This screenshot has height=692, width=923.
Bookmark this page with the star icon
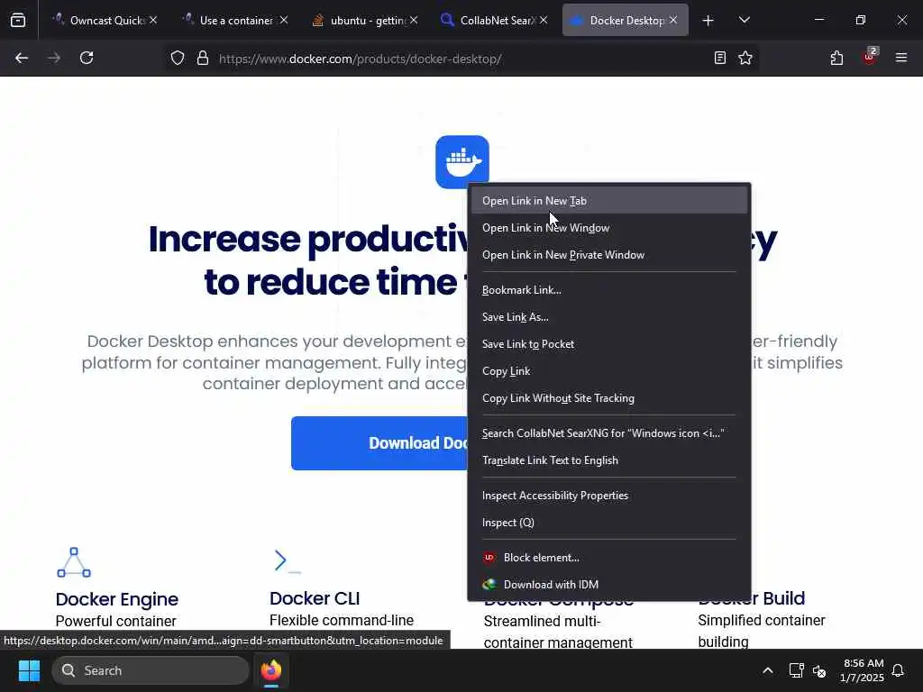point(745,58)
